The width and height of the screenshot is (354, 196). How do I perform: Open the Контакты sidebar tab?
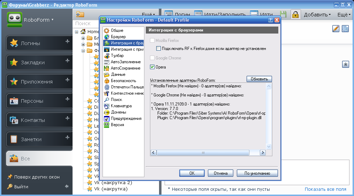point(39,120)
